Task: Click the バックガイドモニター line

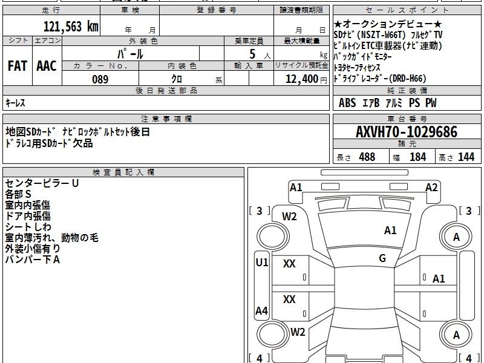Action: [362, 56]
